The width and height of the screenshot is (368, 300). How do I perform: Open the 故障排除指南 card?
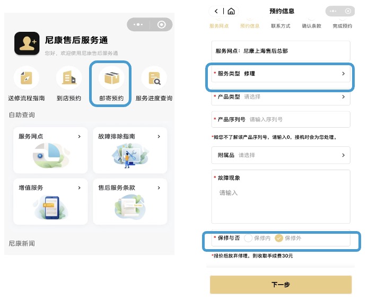click(x=130, y=150)
